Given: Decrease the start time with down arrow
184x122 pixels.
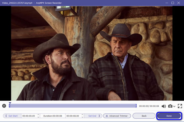Looking at the screenshot, I should pos(38,117).
